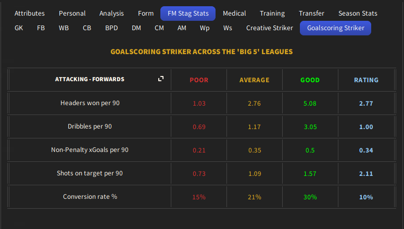Switch to the Personal tab
404x229 pixels.
72,13
